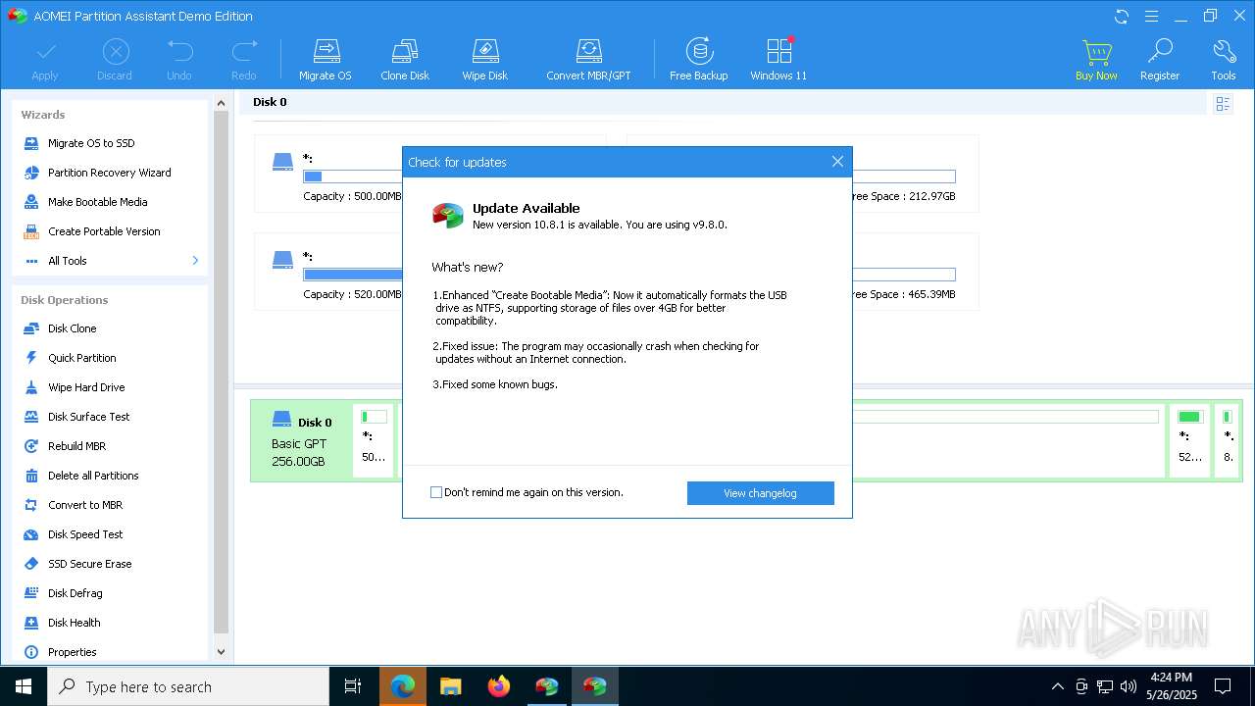Screen dimensions: 1255x706
Task: Open Task View on taskbar
Action: click(x=353, y=686)
